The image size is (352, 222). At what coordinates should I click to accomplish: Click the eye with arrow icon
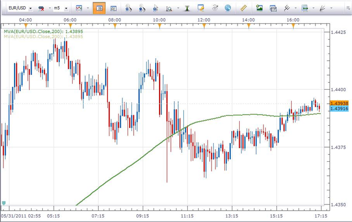coord(215,8)
